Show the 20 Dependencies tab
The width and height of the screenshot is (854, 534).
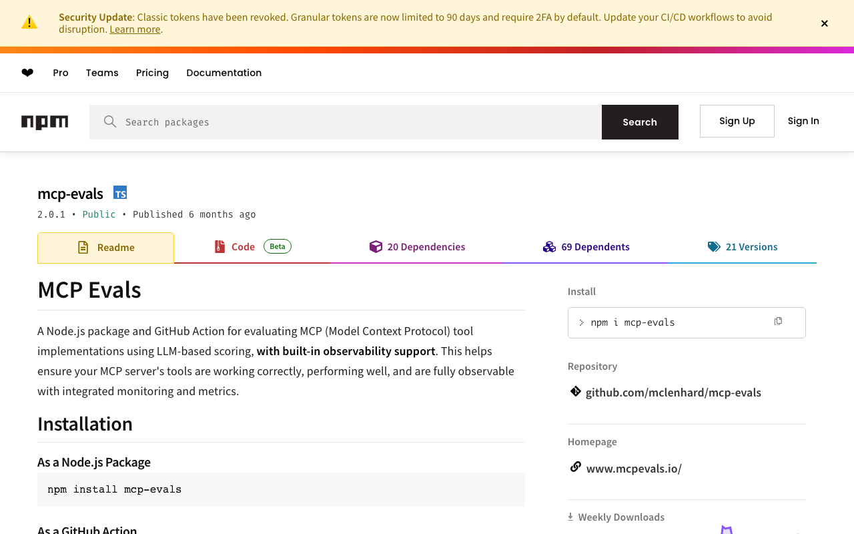coord(418,247)
